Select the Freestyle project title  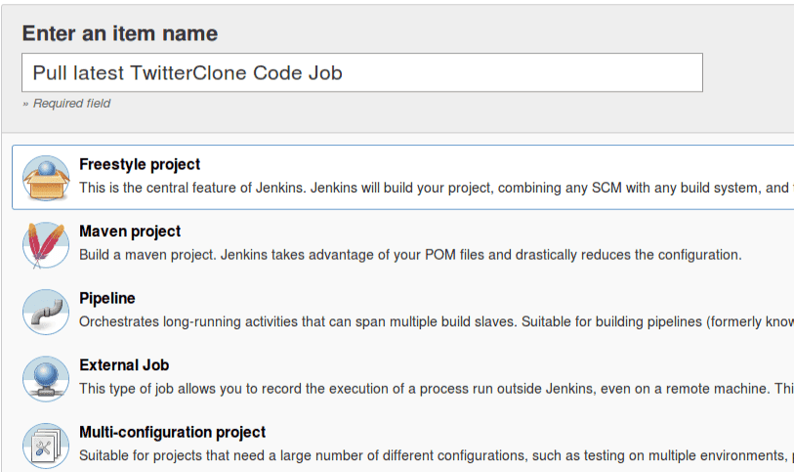[x=140, y=164]
